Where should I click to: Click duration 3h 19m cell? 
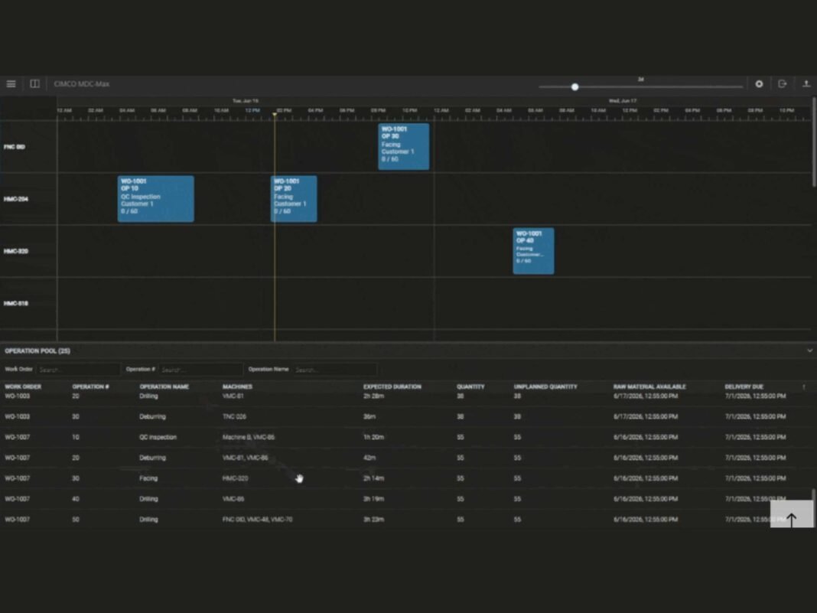(x=373, y=499)
